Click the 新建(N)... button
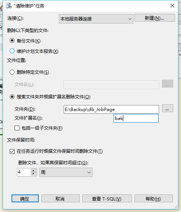The height and width of the screenshot is (212, 181). pos(155,18)
